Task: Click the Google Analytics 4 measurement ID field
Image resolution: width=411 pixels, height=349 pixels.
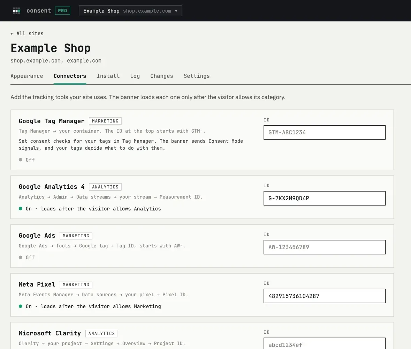Action: coord(325,198)
